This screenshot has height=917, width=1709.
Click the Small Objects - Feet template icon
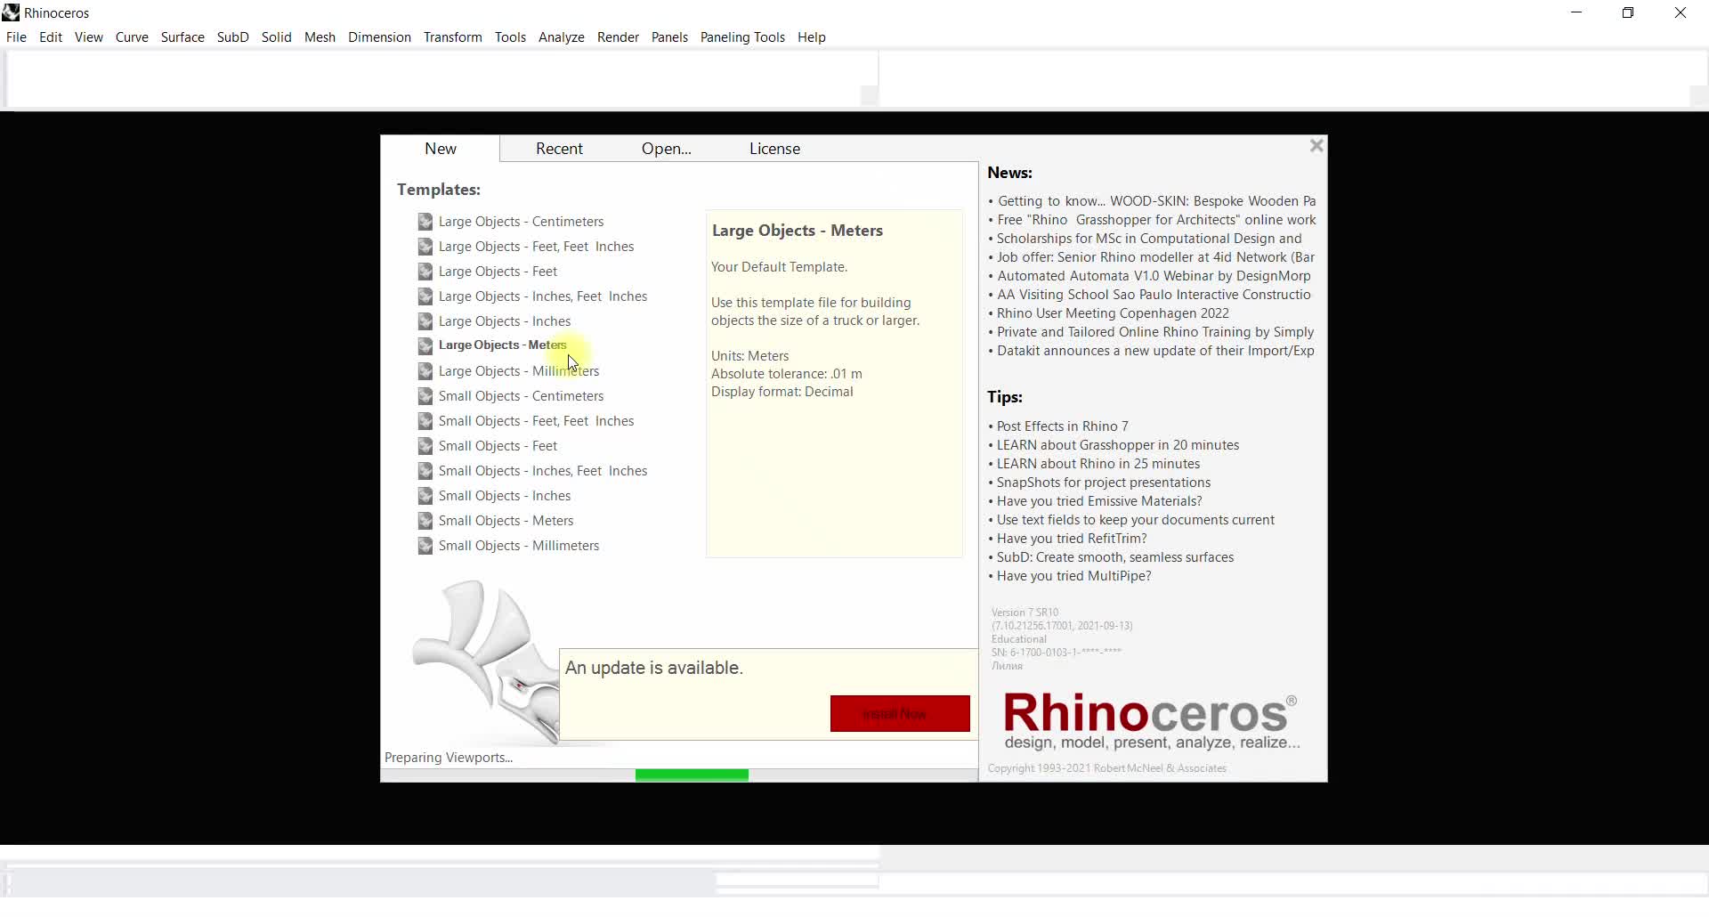coord(425,446)
